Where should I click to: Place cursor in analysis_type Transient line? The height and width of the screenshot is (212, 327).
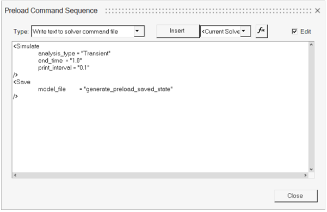tap(74, 53)
